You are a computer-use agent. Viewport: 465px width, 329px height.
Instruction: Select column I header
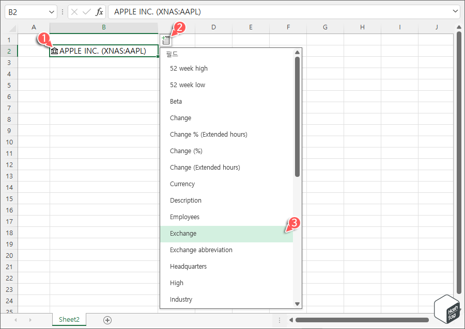click(x=400, y=27)
